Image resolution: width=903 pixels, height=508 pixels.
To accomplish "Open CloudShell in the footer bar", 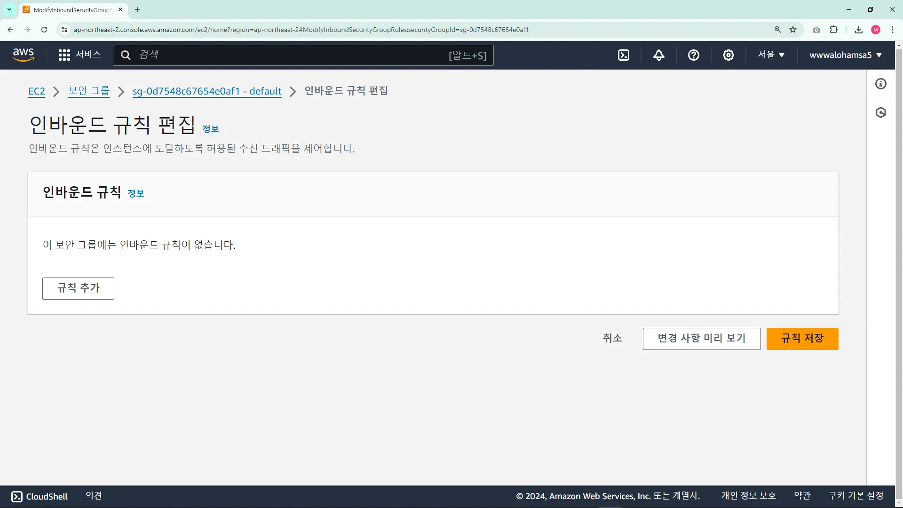I will 40,496.
